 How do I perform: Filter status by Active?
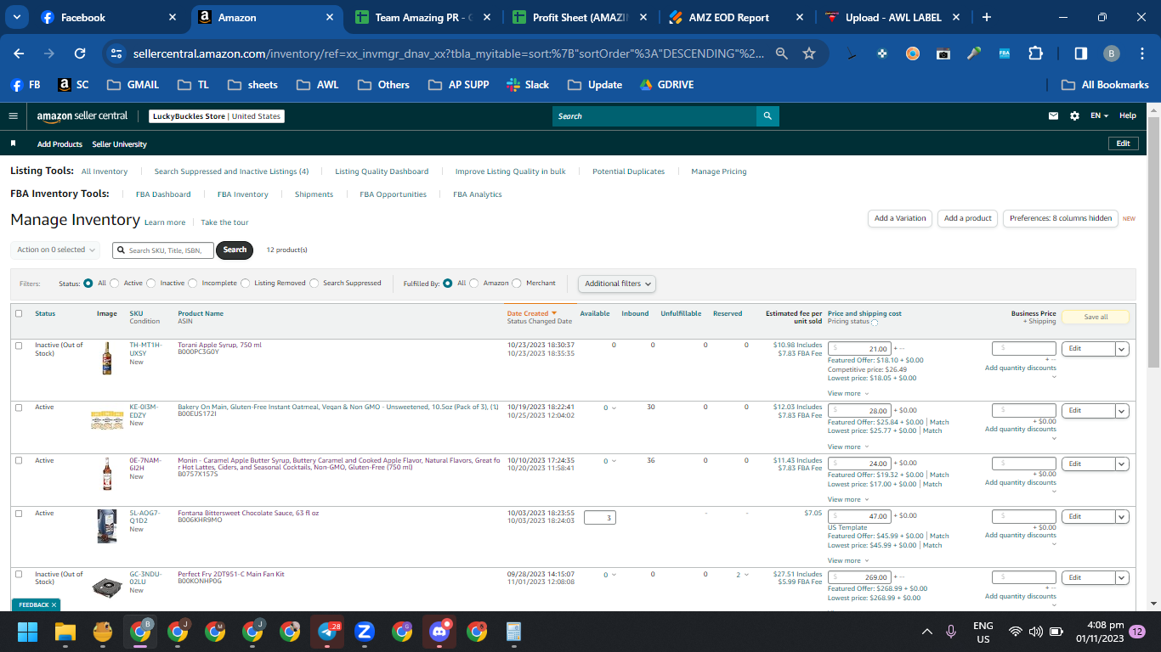pyautogui.click(x=115, y=284)
